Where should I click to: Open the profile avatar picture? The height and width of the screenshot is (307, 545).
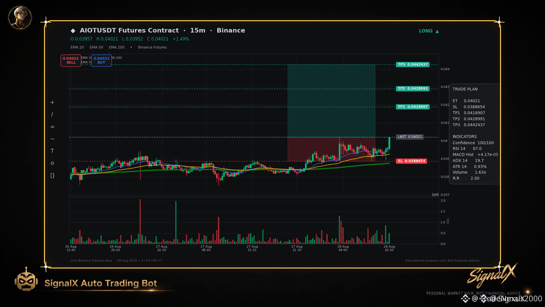pos(20,18)
